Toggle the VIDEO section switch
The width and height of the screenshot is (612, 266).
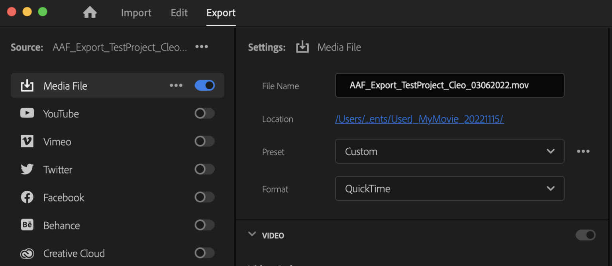click(x=585, y=235)
